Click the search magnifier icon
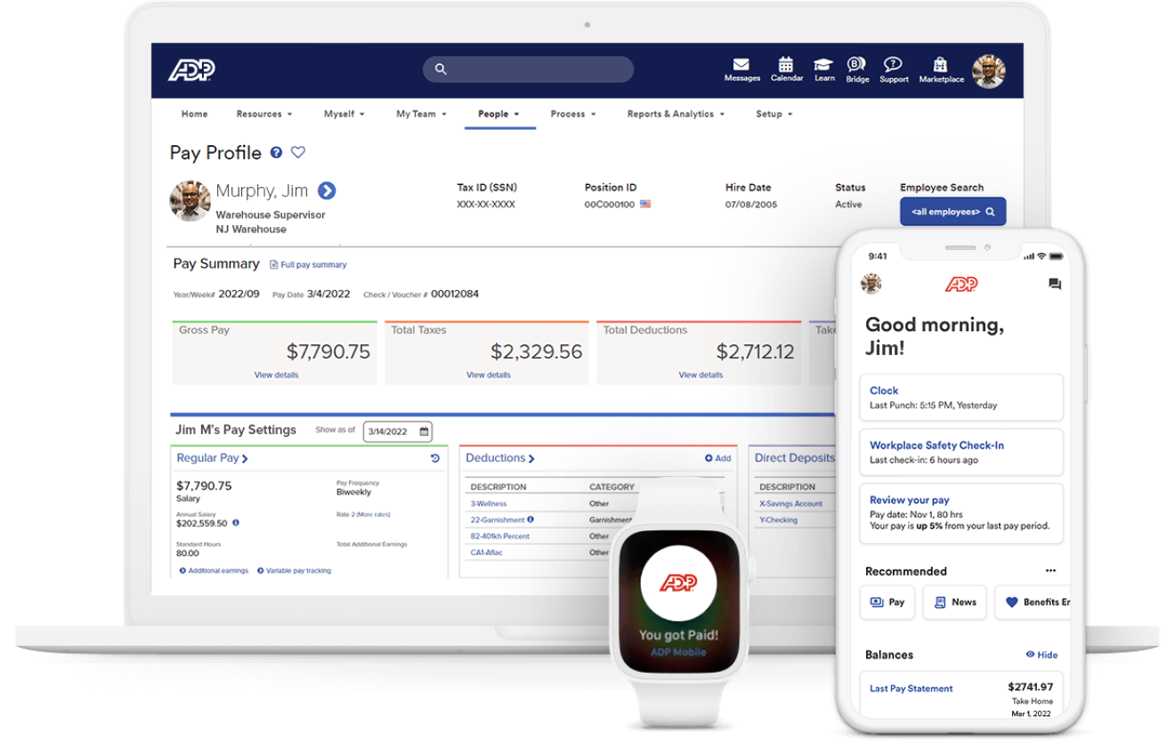This screenshot has height=743, width=1175. (440, 69)
